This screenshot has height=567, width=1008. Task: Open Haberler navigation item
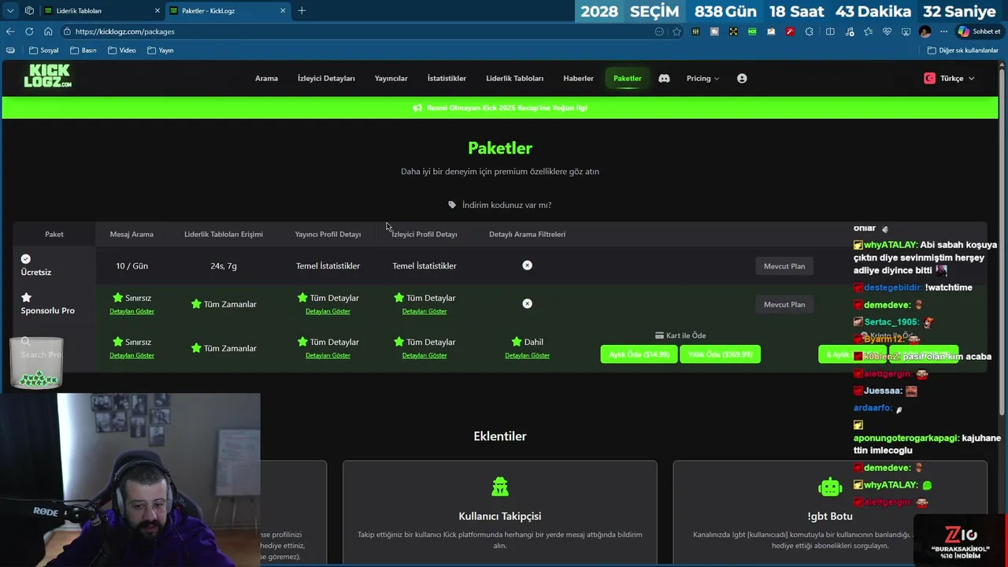click(578, 78)
